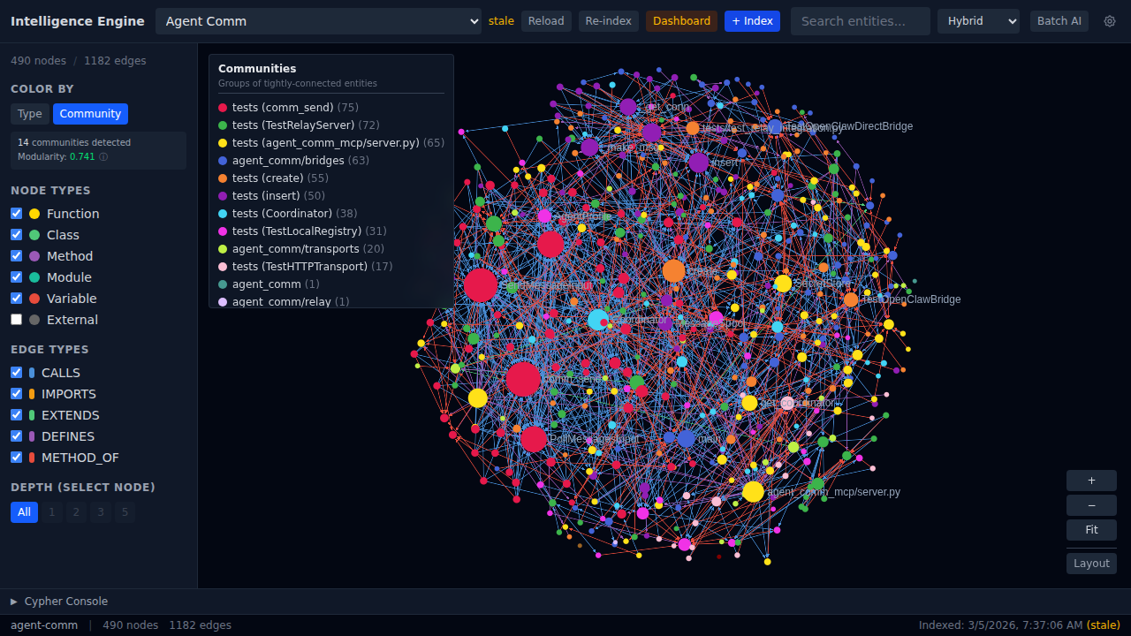Click the tests (comm_send) community color dot
Viewport: 1131px width, 636px height.
(222, 107)
